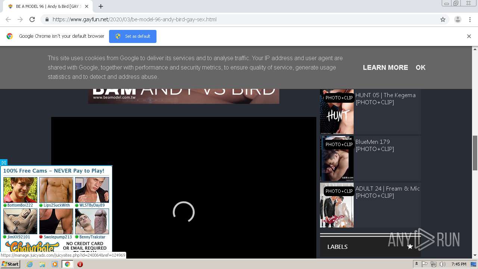Click the 100% Free Cams ad headline
Image resolution: width=478 pixels, height=269 pixels.
pyautogui.click(x=54, y=171)
